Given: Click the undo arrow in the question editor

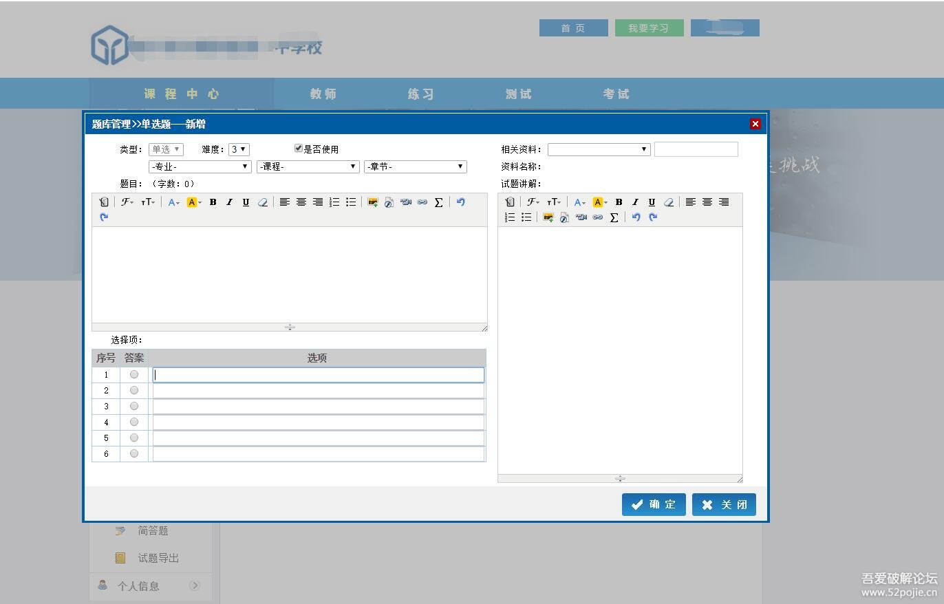Looking at the screenshot, I should (460, 202).
